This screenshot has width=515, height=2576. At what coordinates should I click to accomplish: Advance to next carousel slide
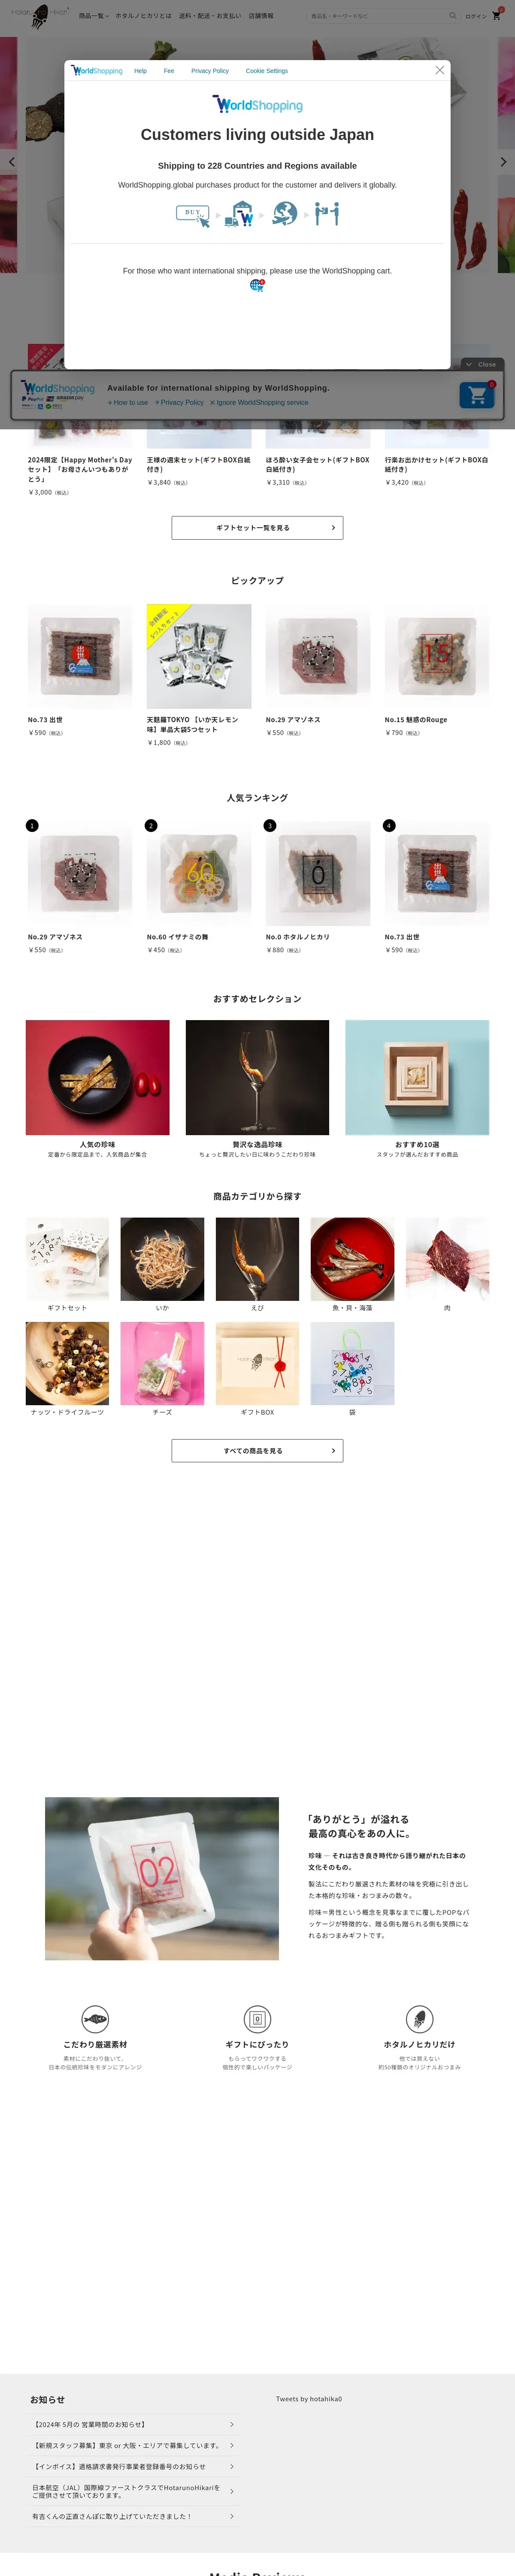click(503, 161)
